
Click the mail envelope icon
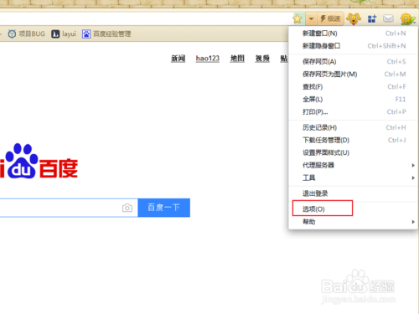pyautogui.click(x=388, y=18)
